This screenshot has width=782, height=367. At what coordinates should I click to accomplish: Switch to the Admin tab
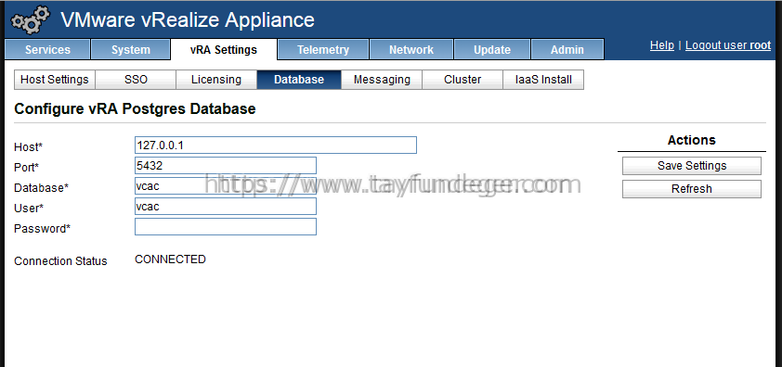(x=567, y=50)
